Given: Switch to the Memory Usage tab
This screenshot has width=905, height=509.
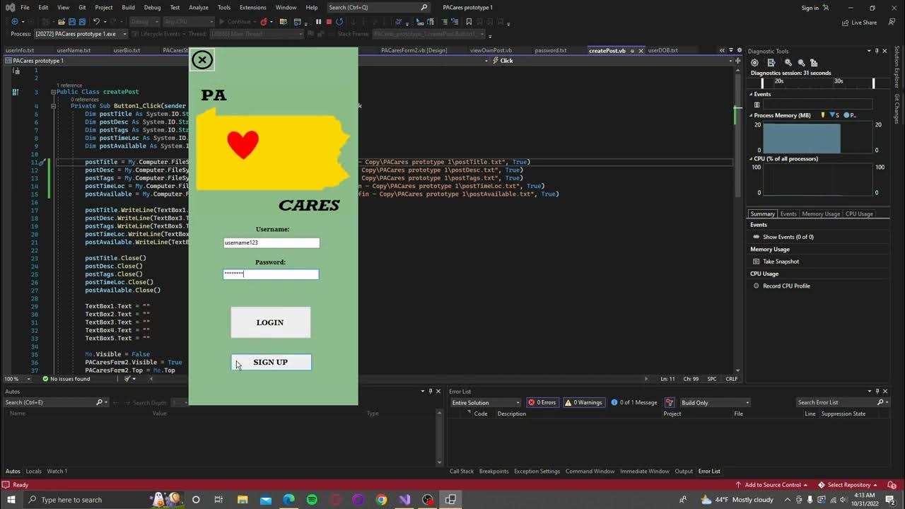Looking at the screenshot, I should pos(820,213).
